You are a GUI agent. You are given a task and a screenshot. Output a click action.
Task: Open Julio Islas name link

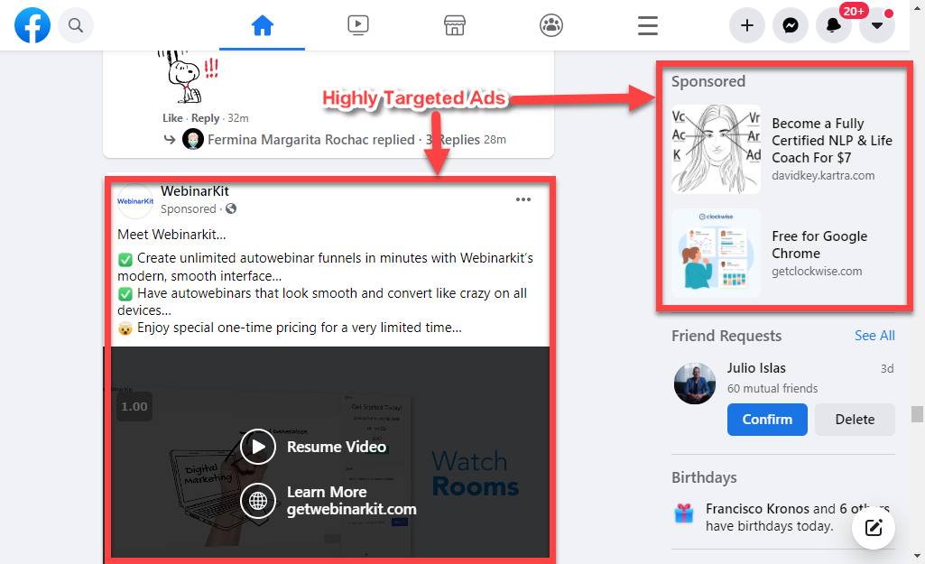coord(756,368)
